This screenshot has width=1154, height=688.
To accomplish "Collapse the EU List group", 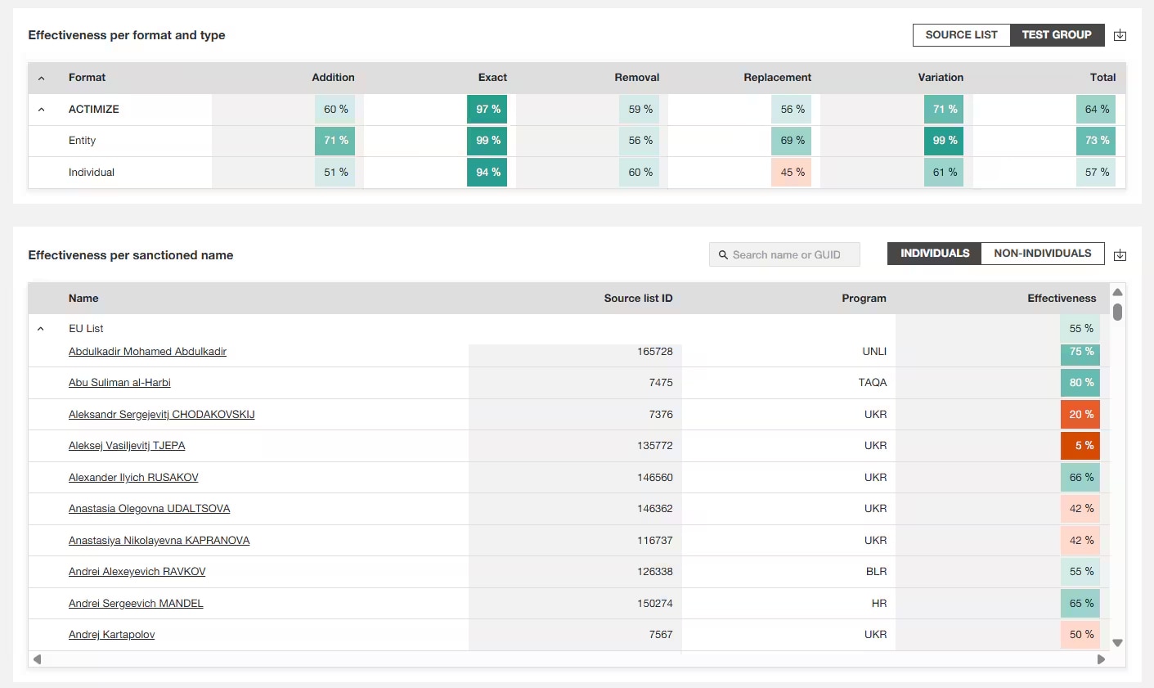I will [x=41, y=329].
